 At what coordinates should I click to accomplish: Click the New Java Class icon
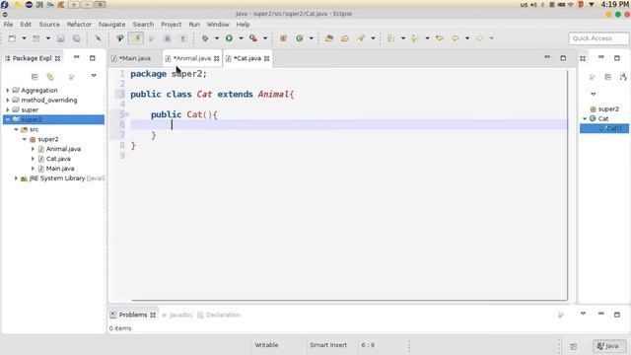300,38
